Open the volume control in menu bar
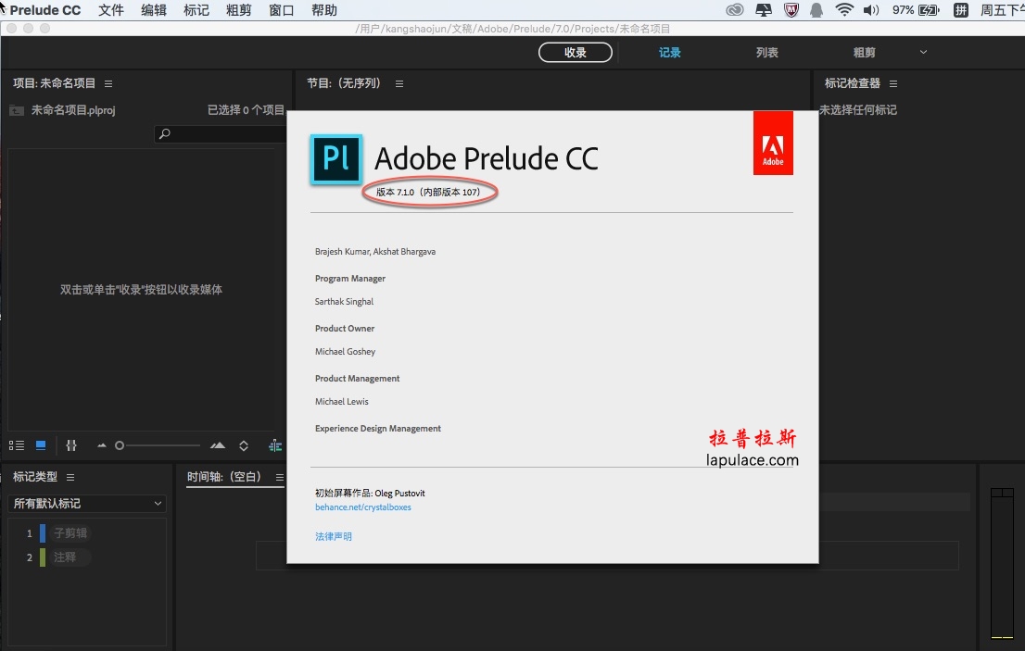 [871, 10]
